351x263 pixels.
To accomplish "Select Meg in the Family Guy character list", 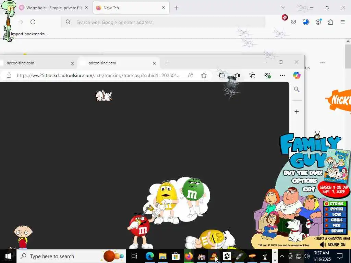I will click(335, 225).
